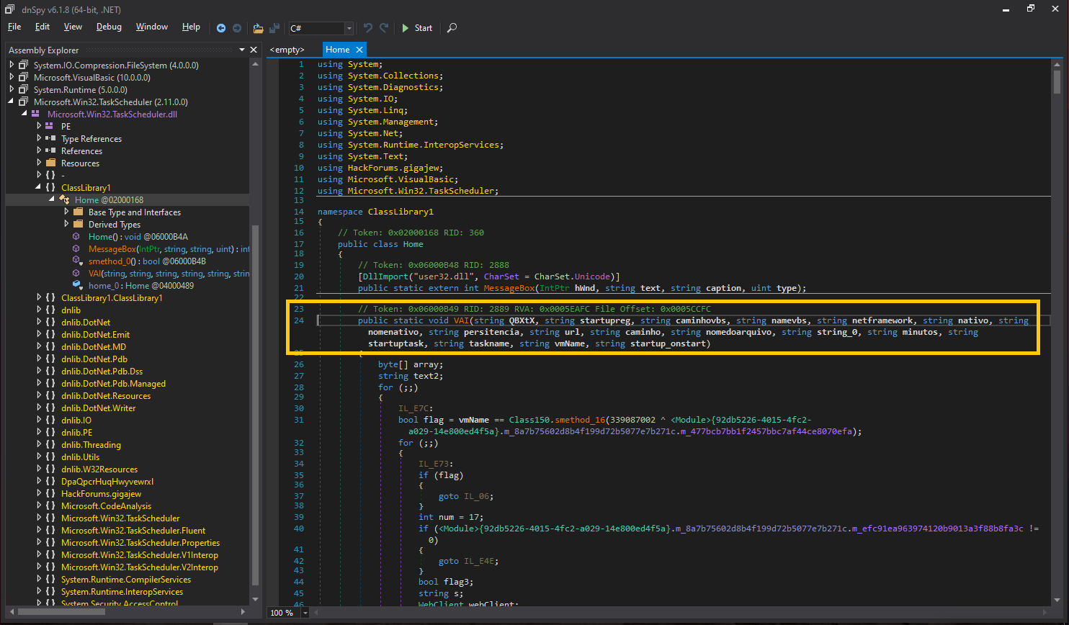Click the Open file folder icon

click(x=258, y=28)
